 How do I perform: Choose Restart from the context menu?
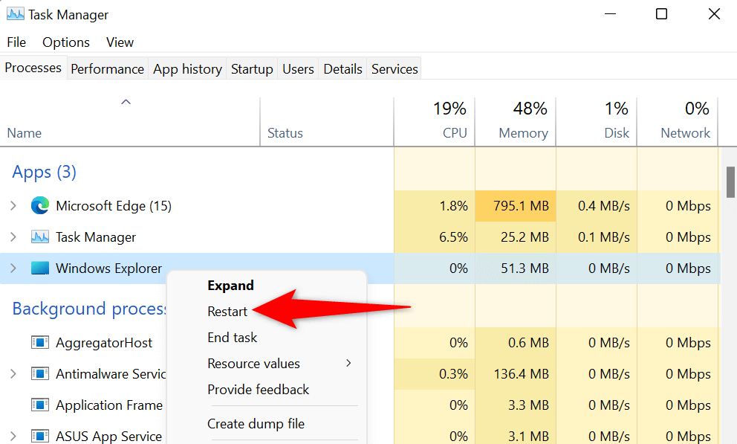[x=227, y=312]
